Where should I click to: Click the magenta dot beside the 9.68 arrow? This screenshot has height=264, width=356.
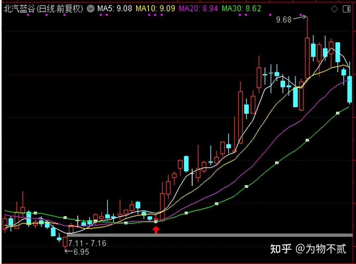(x=301, y=15)
